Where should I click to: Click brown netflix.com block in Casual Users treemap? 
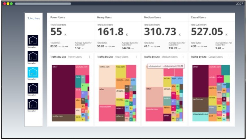point(200,105)
